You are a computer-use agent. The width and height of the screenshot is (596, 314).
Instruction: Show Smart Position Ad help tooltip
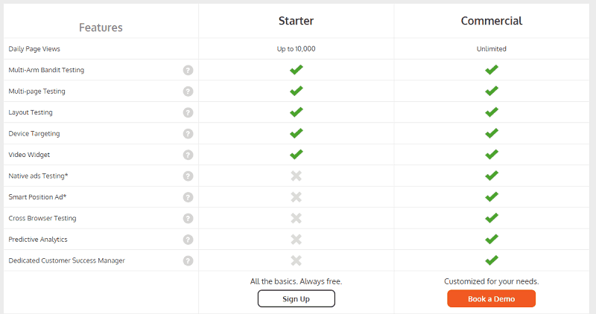point(188,197)
